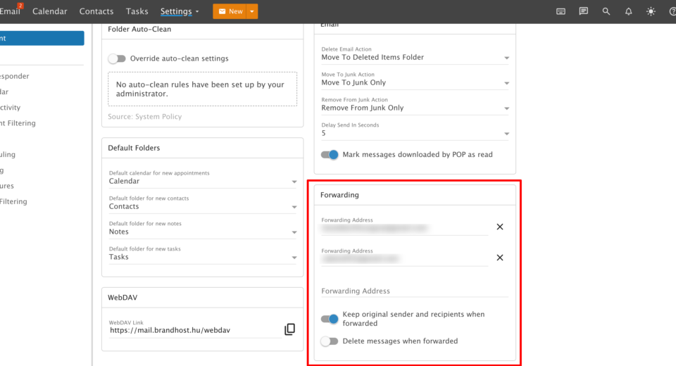
Task: Open the keyboard shortcuts icon
Action: click(x=561, y=11)
